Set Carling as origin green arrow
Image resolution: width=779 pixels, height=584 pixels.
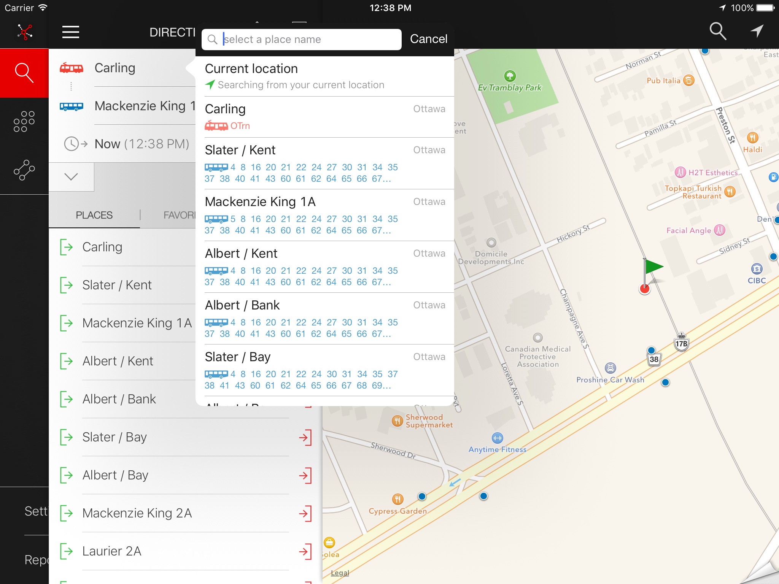[x=67, y=247]
